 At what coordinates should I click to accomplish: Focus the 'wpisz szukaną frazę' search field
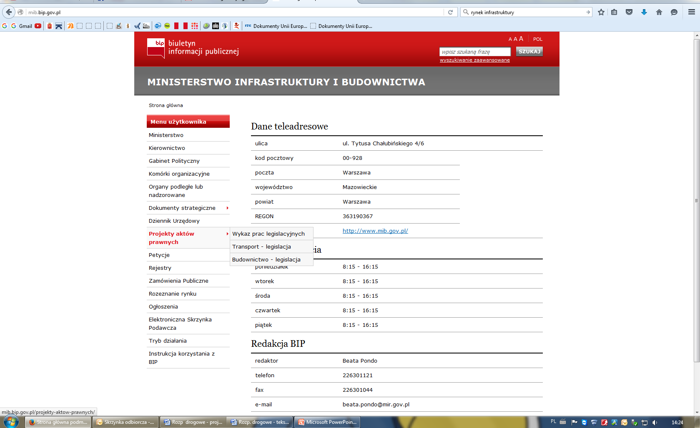pos(475,52)
